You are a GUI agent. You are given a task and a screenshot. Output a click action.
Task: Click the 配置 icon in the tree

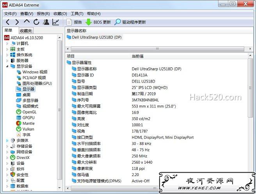(x=13, y=180)
